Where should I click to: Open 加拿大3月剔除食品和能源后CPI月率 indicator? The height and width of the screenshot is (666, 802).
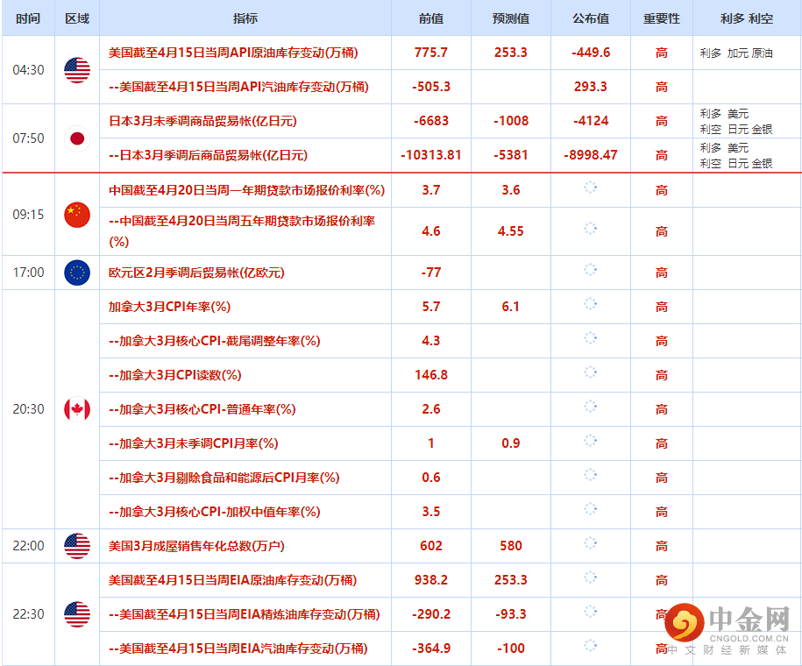click(x=224, y=478)
